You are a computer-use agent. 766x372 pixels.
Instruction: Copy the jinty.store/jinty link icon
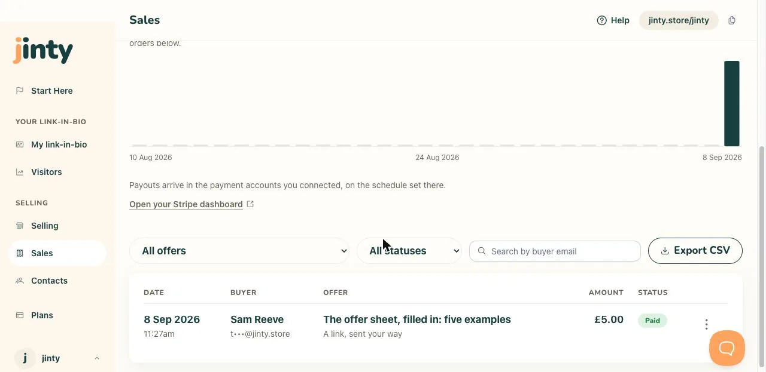pos(732,20)
